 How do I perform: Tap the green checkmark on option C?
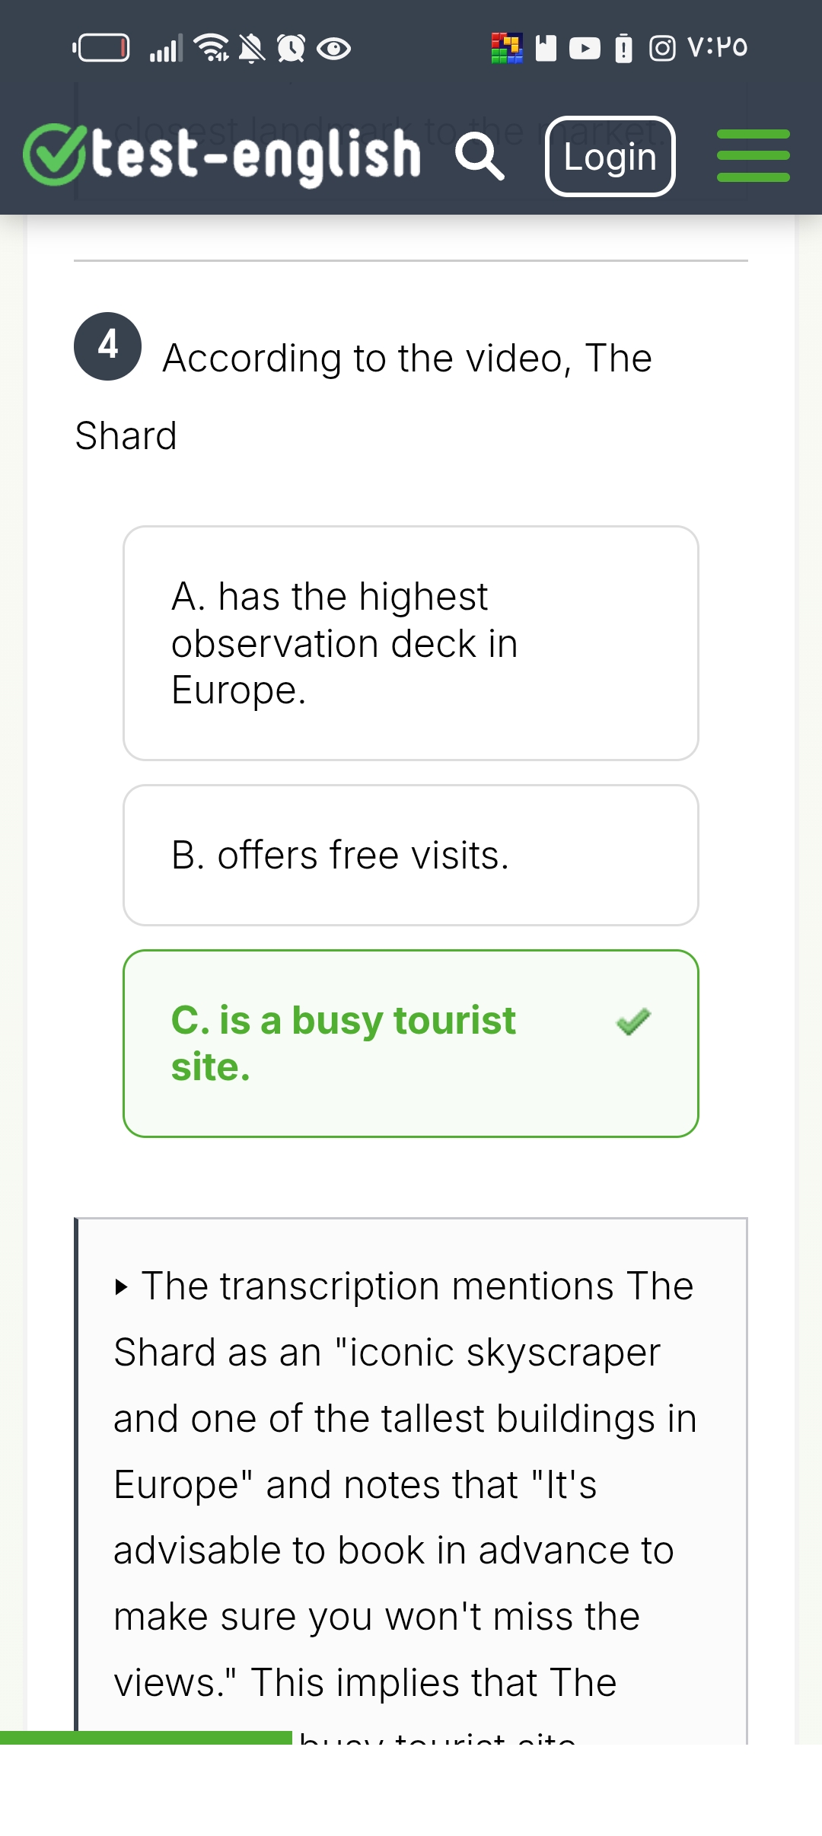633,1022
